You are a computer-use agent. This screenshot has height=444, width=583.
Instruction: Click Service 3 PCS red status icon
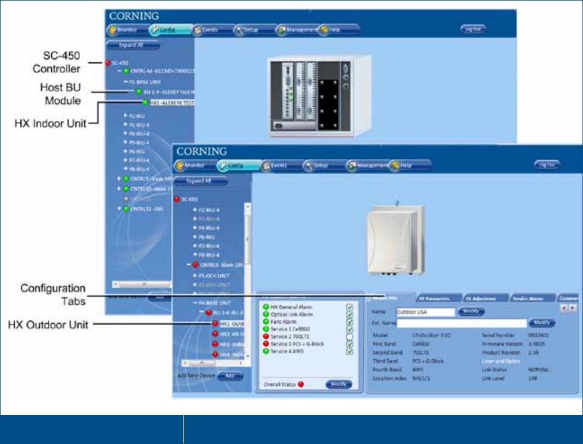tap(266, 344)
